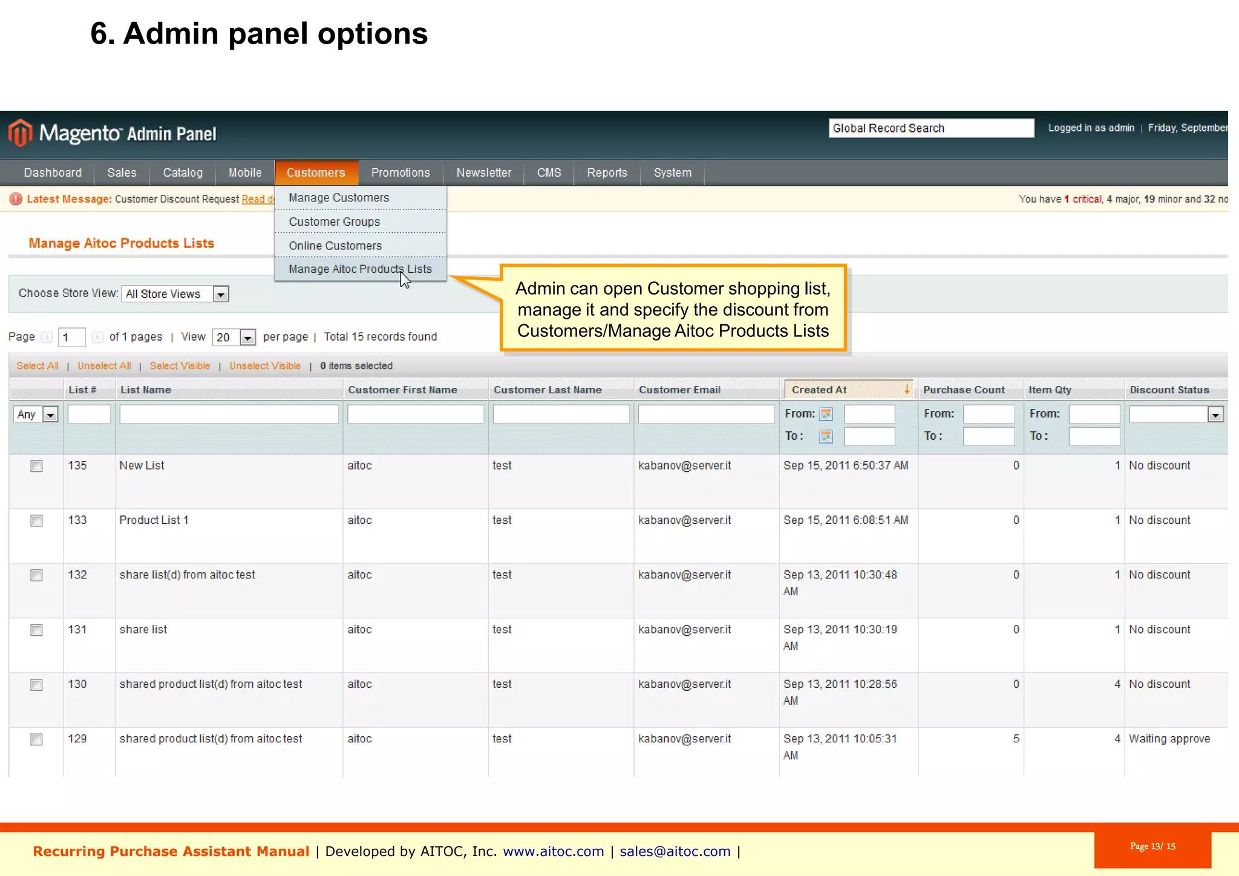Screen dimensions: 1239x876
Task: Click the Created At From date field
Action: click(x=869, y=414)
